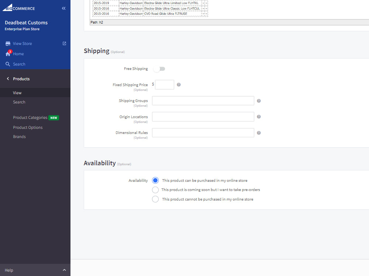The width and height of the screenshot is (369, 276).
Task: Click the Home icon with notification badge
Action: pos(8,53)
